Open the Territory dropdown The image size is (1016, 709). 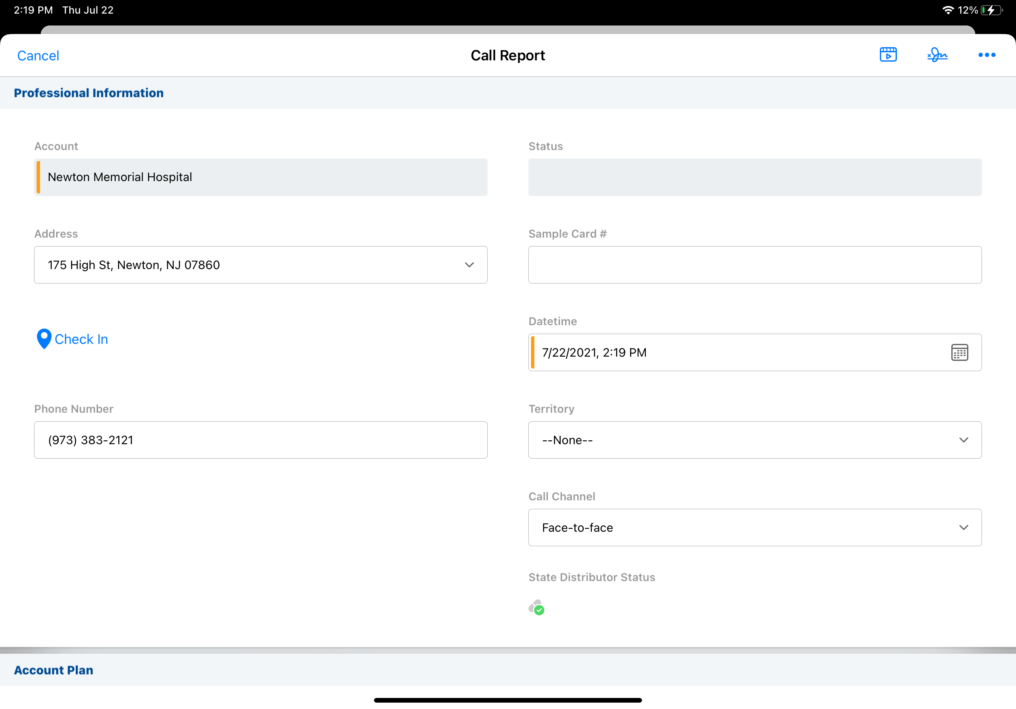point(963,440)
